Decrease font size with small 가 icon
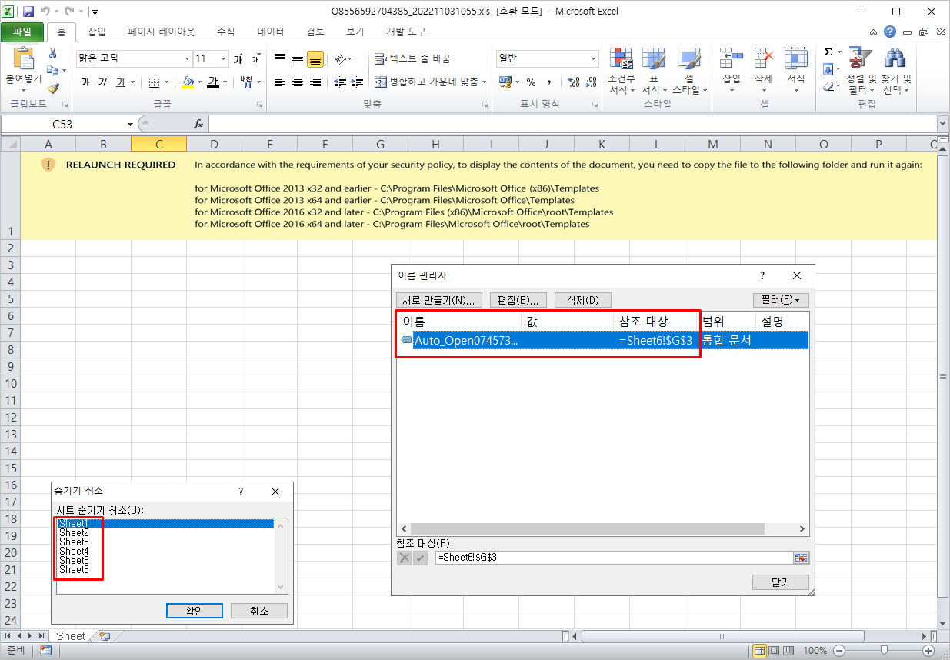Viewport: 950px width, 660px height. (255, 59)
